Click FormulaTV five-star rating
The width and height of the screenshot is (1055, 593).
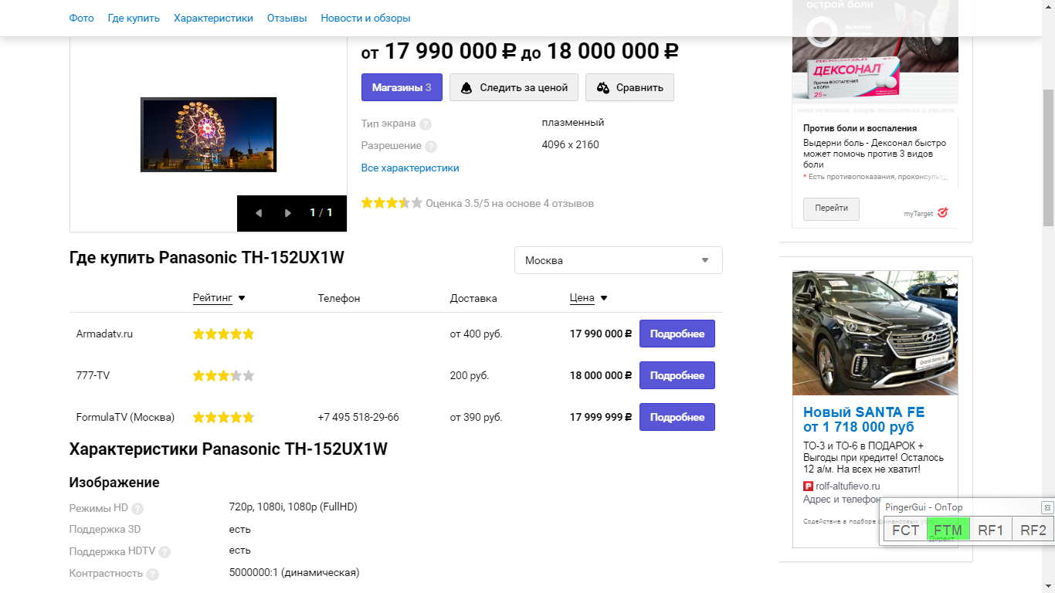click(223, 418)
